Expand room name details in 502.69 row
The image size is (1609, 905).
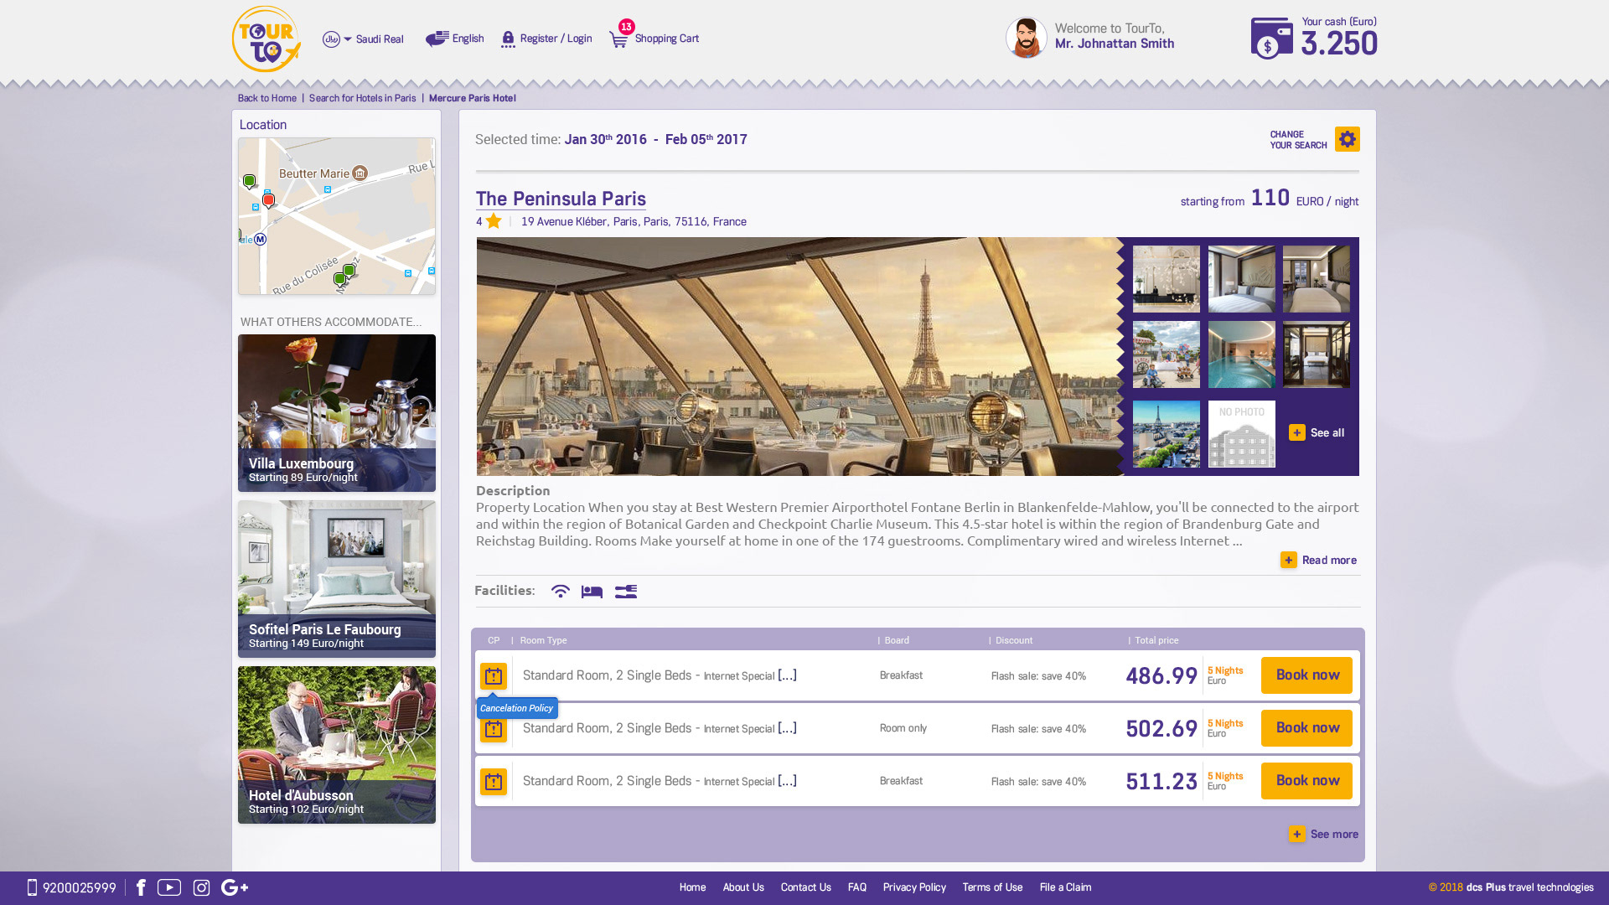pyautogui.click(x=787, y=728)
